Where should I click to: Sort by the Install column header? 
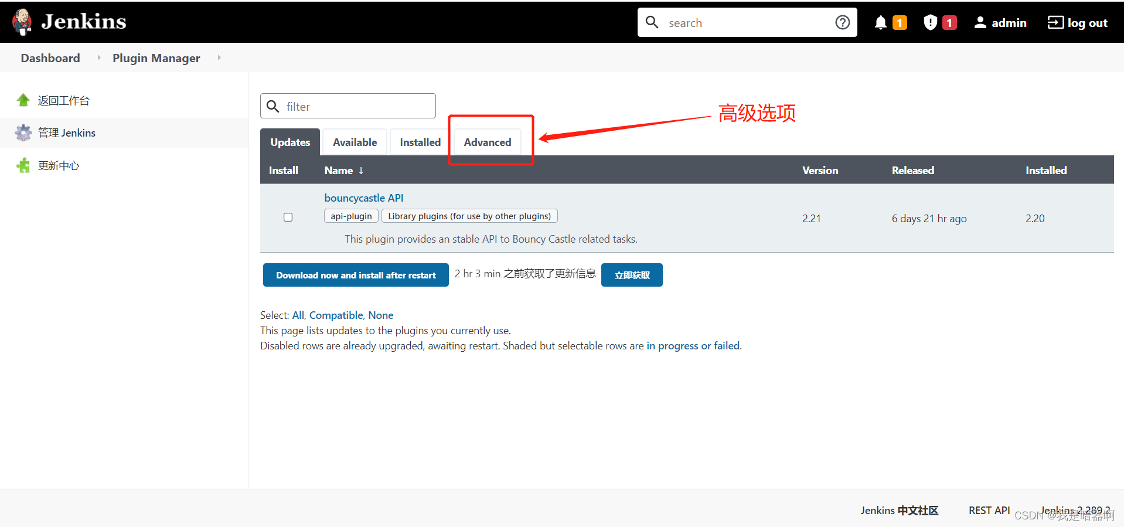tap(284, 171)
